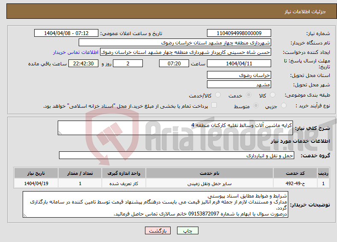The image size is (337, 242).
Task: Select the متوسط purchase type radio
Action: pyautogui.click(x=256, y=106)
